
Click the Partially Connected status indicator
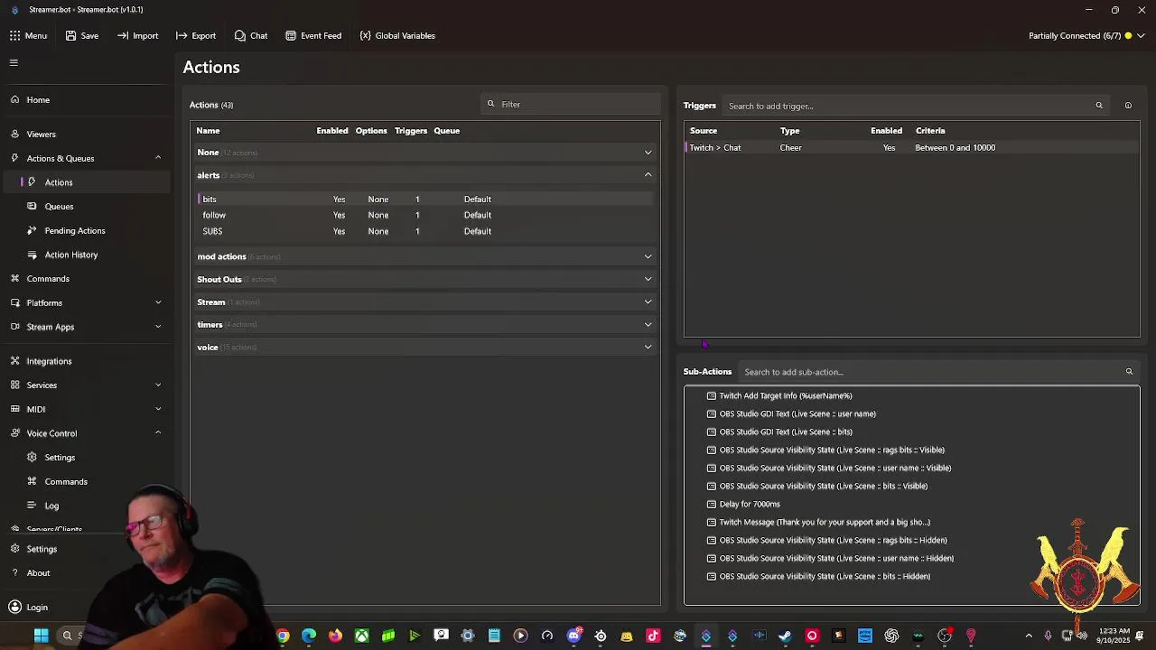pos(1087,36)
